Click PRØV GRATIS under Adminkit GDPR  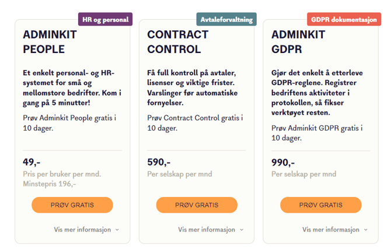tap(320, 205)
